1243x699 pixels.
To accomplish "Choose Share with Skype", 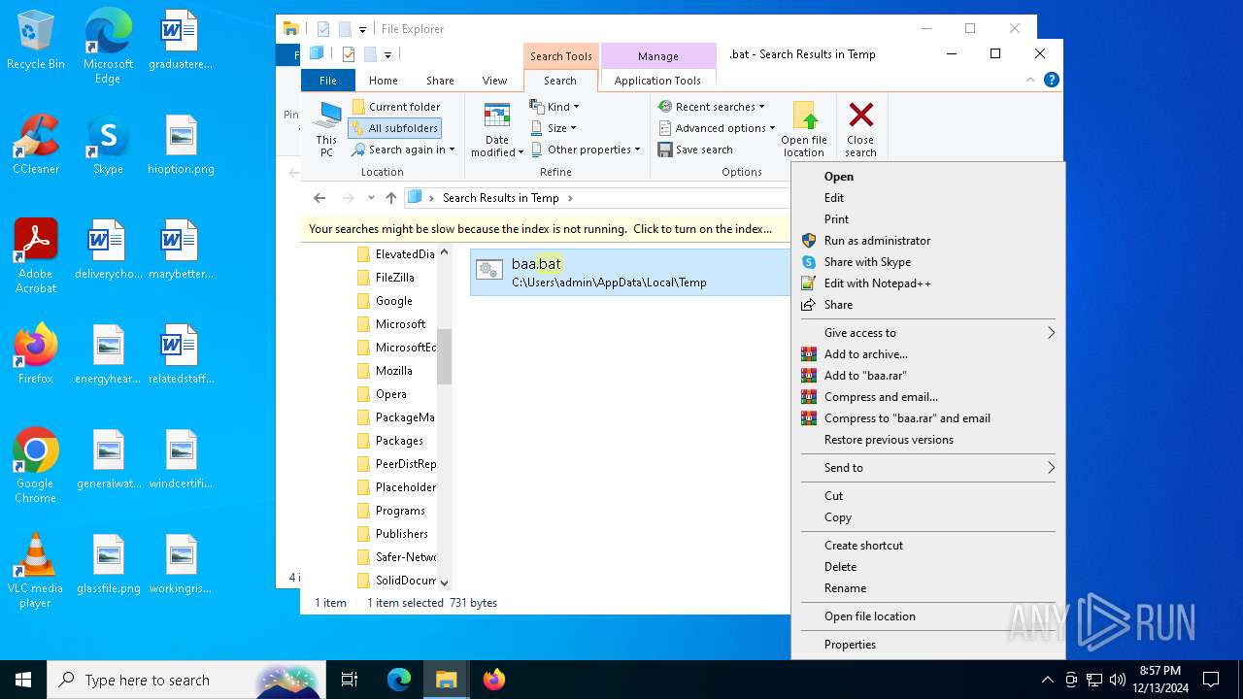I will tap(927, 262).
